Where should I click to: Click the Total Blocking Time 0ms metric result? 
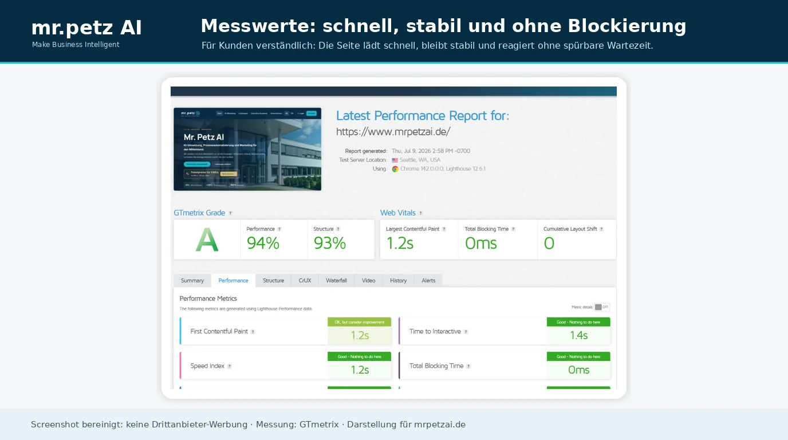(578, 370)
